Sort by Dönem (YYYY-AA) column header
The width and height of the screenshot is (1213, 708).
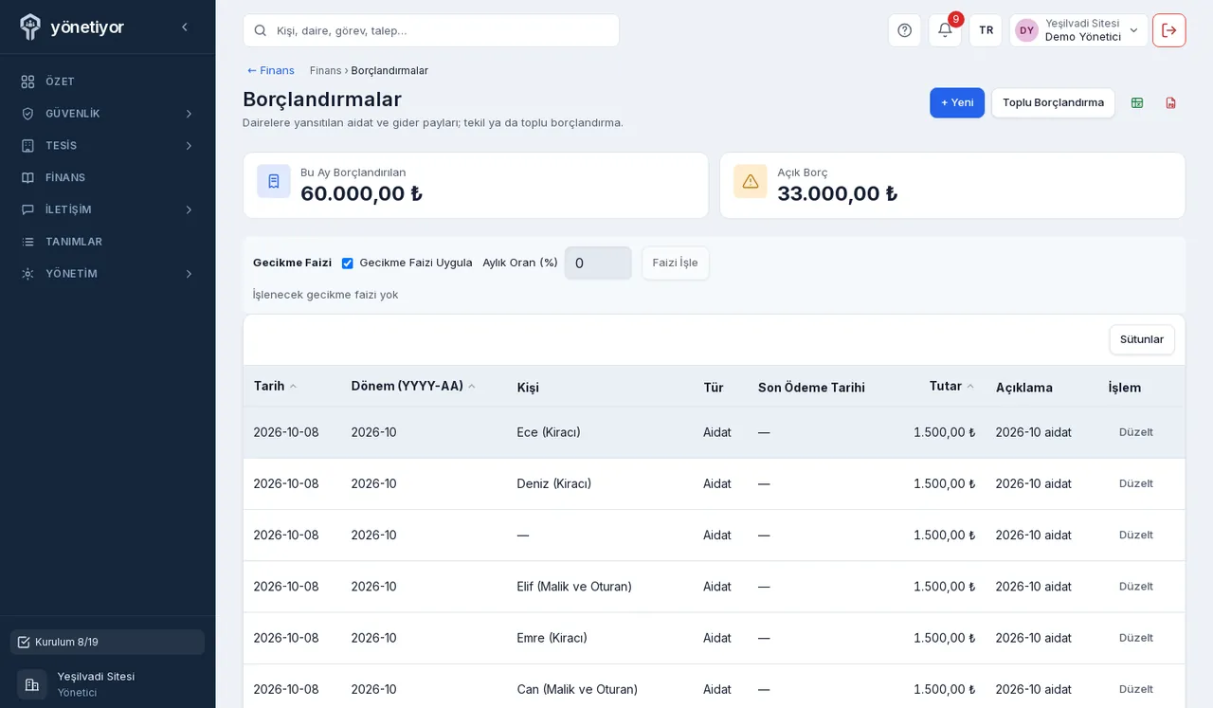[413, 386]
